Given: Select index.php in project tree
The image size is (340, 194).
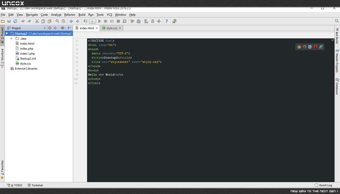Looking at the screenshot, I should tap(27, 49).
